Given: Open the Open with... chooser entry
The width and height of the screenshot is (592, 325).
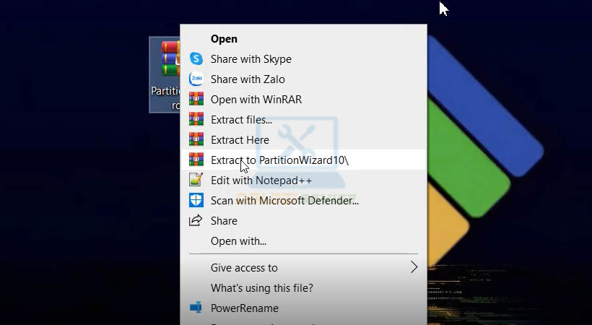Looking at the screenshot, I should click(238, 240).
